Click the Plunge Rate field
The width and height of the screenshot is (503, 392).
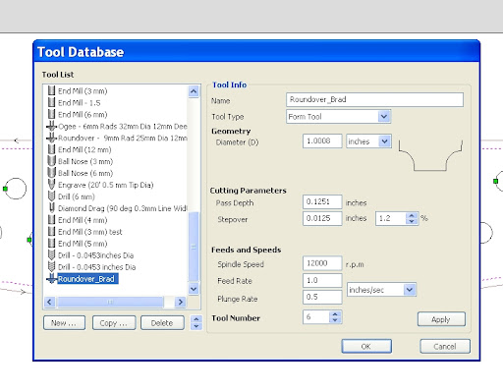pos(322,297)
